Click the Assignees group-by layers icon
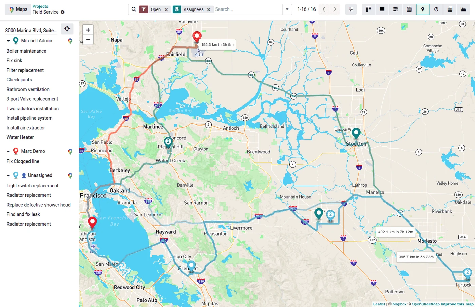The image size is (475, 307). tap(177, 9)
